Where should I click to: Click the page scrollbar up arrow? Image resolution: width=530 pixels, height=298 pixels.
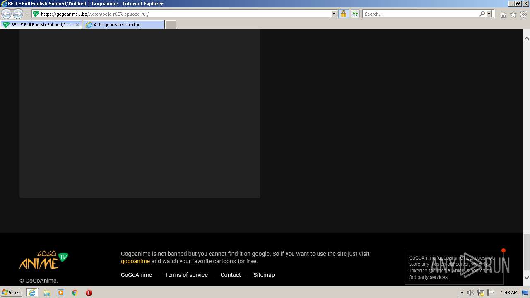coord(527,38)
